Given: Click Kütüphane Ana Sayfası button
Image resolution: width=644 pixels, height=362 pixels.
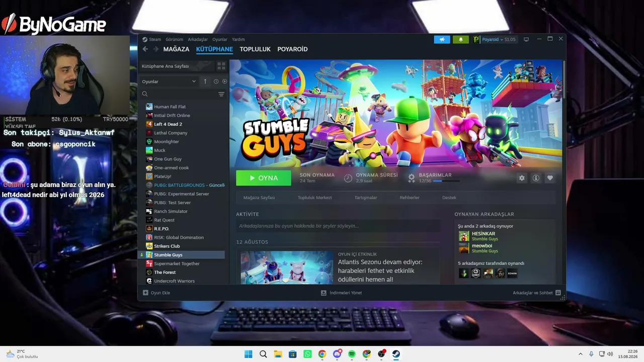Looking at the screenshot, I should point(176,66).
